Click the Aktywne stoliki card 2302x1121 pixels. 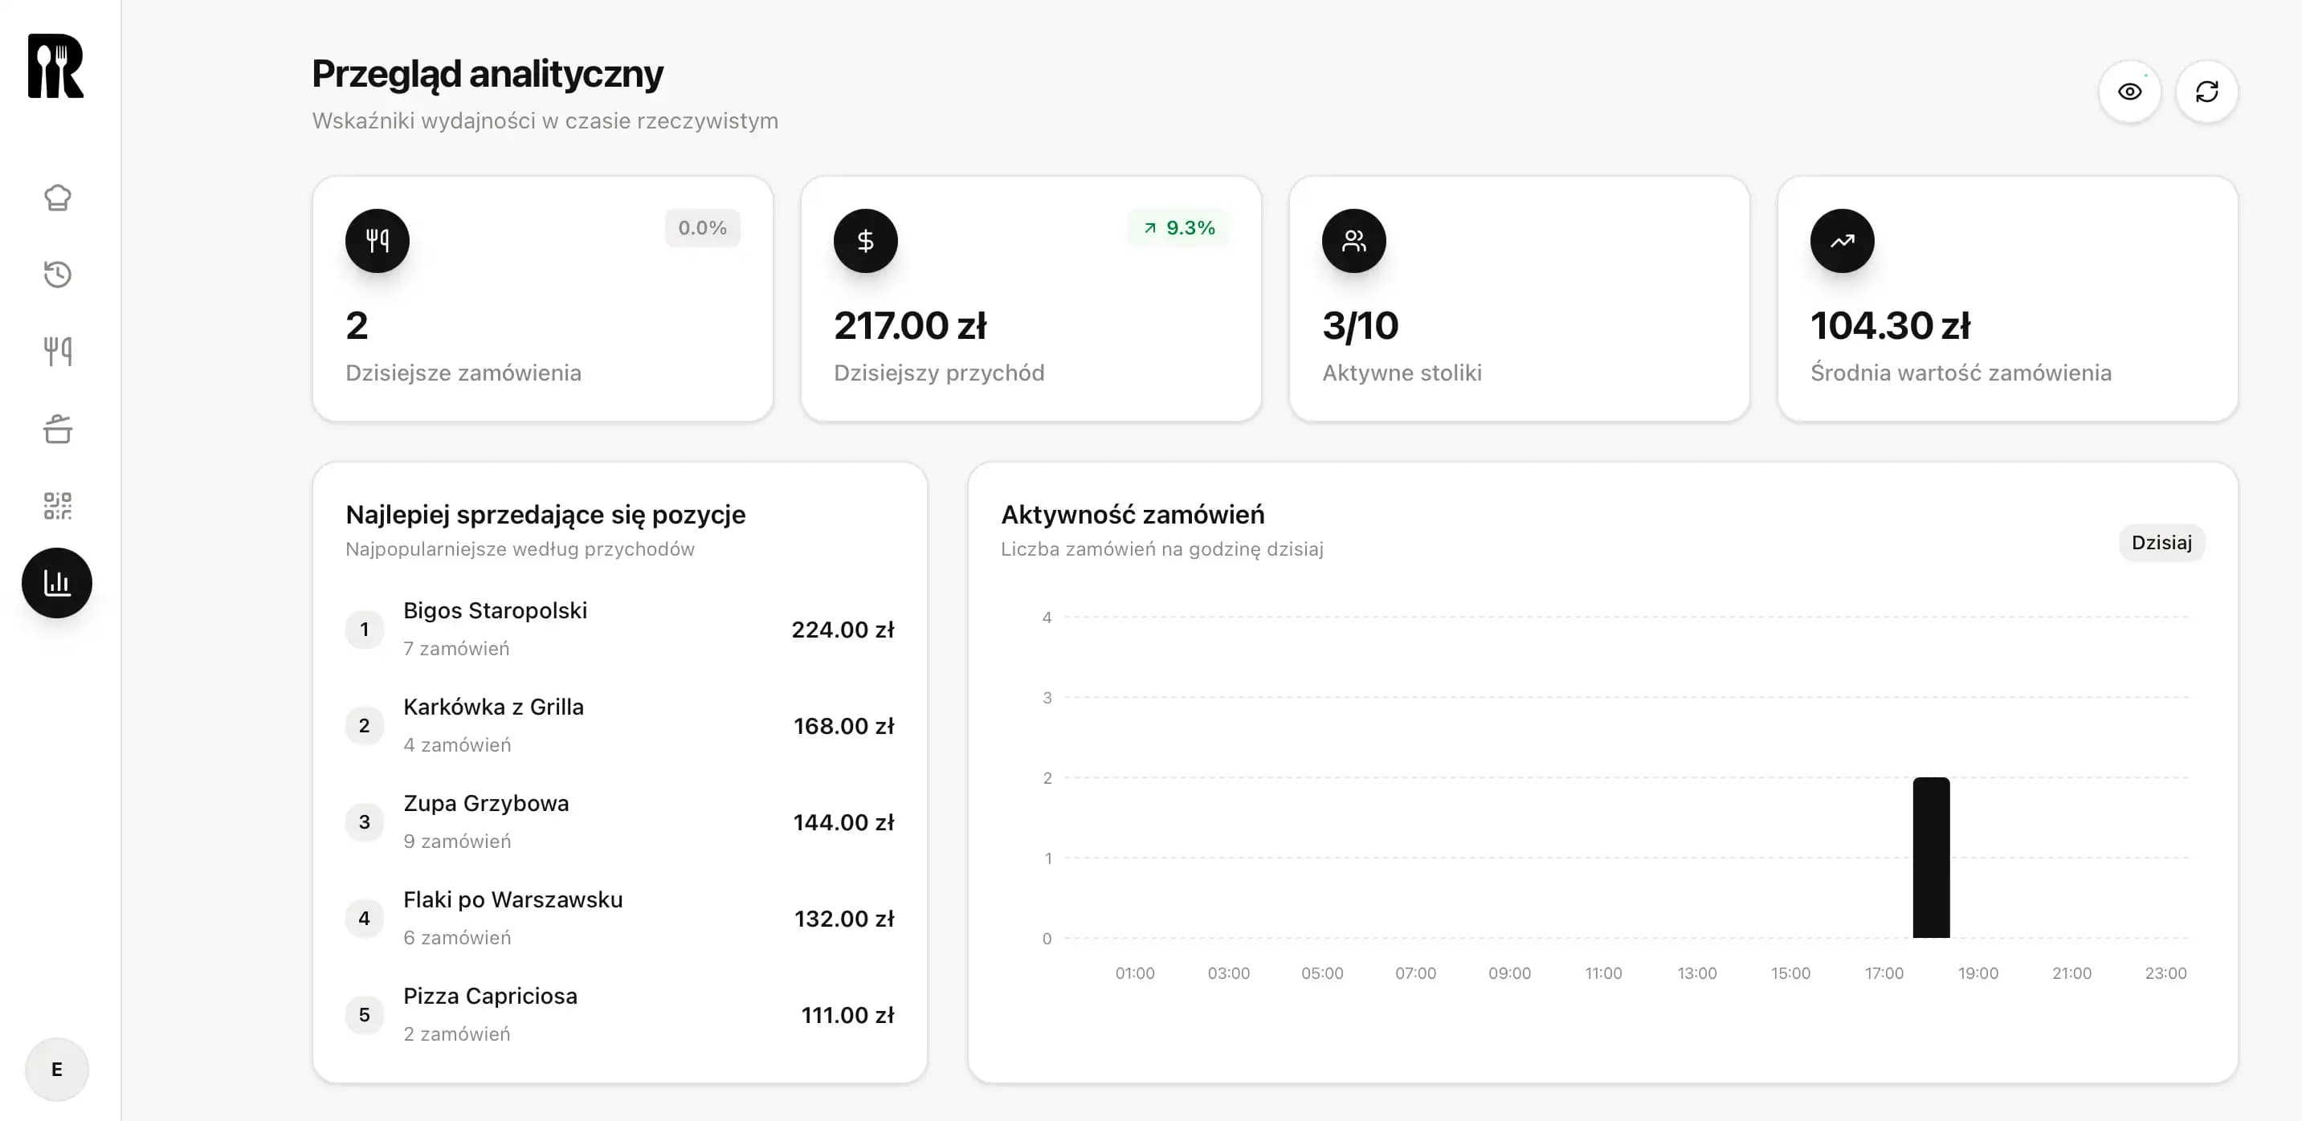click(1519, 299)
